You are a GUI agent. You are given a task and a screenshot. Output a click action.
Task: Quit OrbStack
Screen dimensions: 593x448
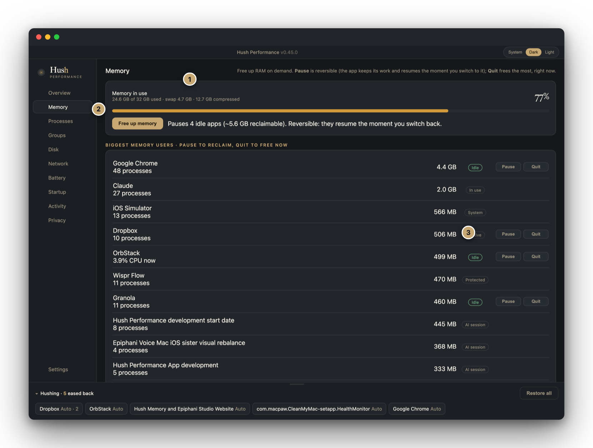click(536, 257)
